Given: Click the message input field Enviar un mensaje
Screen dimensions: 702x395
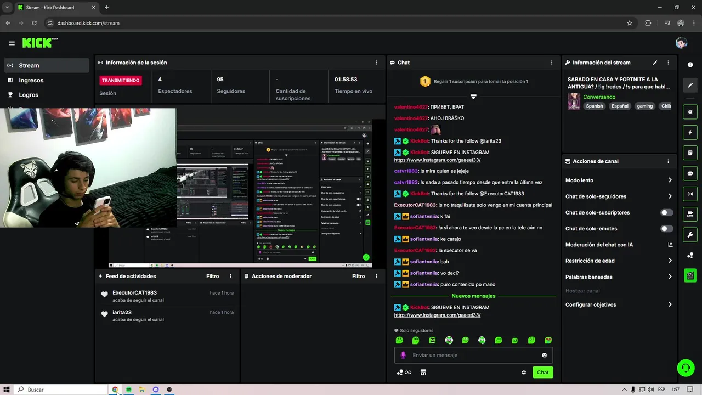Looking at the screenshot, I should (473, 355).
